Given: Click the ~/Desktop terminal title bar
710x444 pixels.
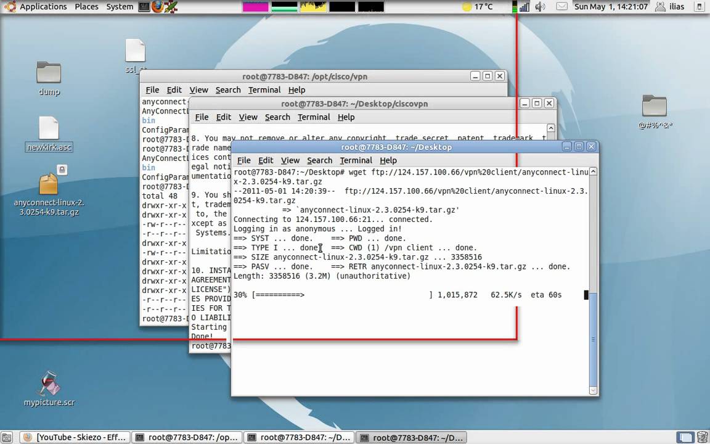Looking at the screenshot, I should click(396, 147).
